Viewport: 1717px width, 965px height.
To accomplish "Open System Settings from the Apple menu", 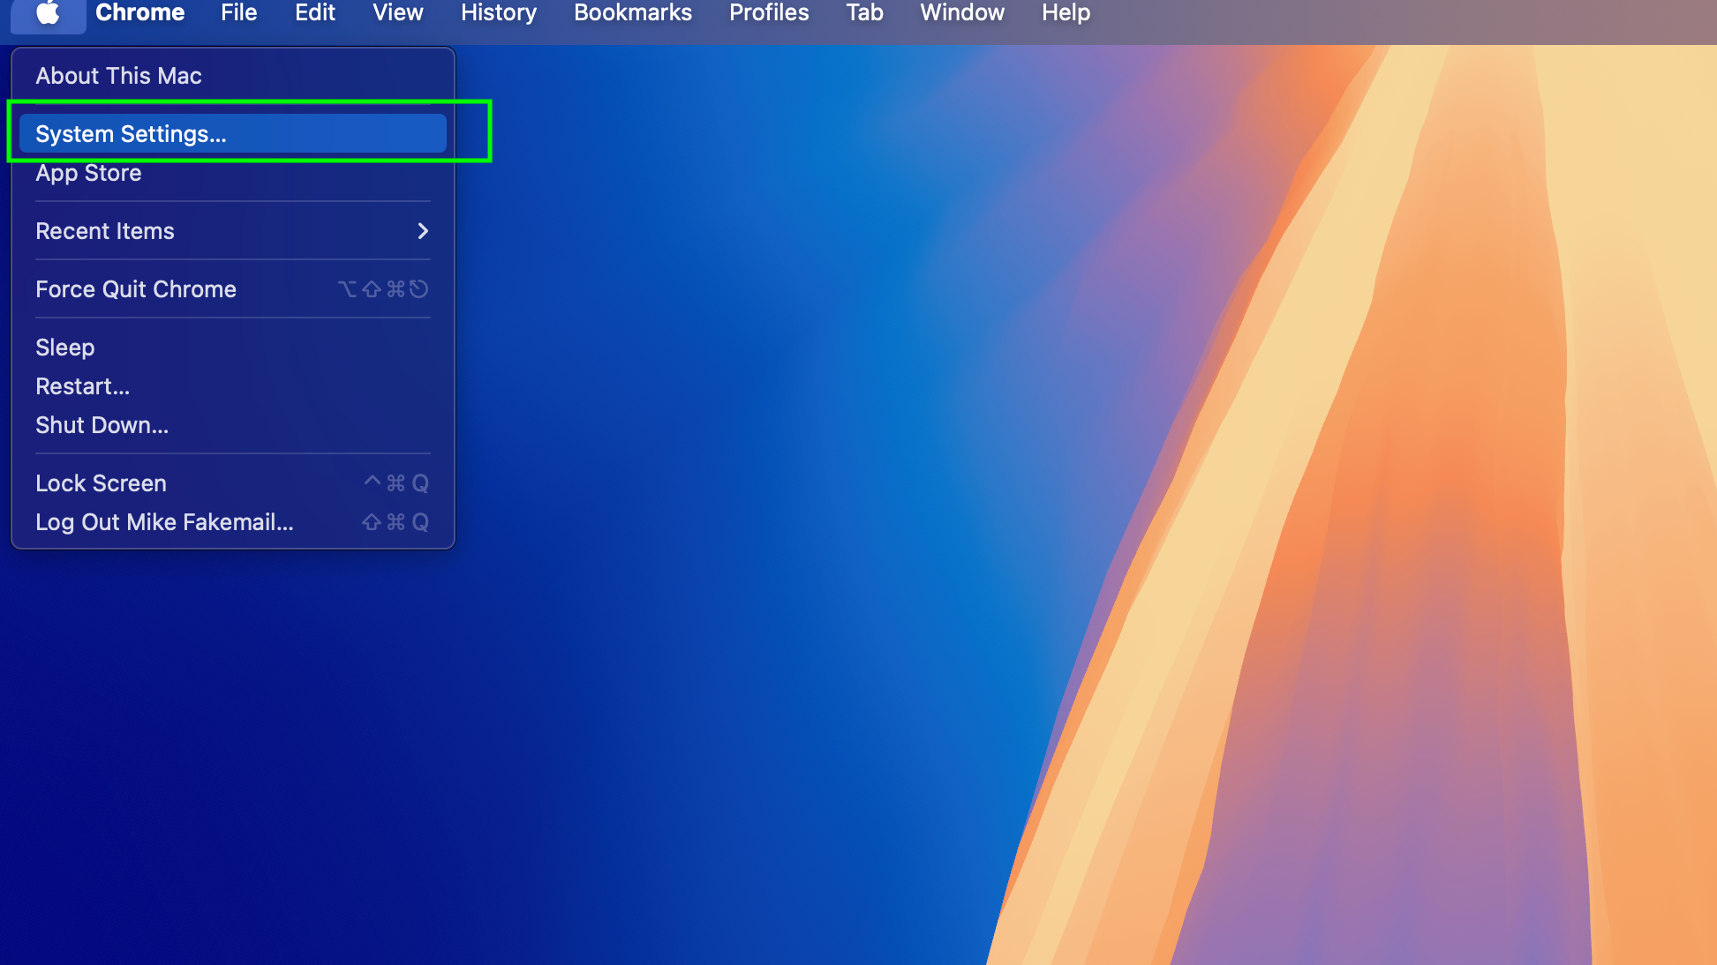I will pyautogui.click(x=131, y=133).
